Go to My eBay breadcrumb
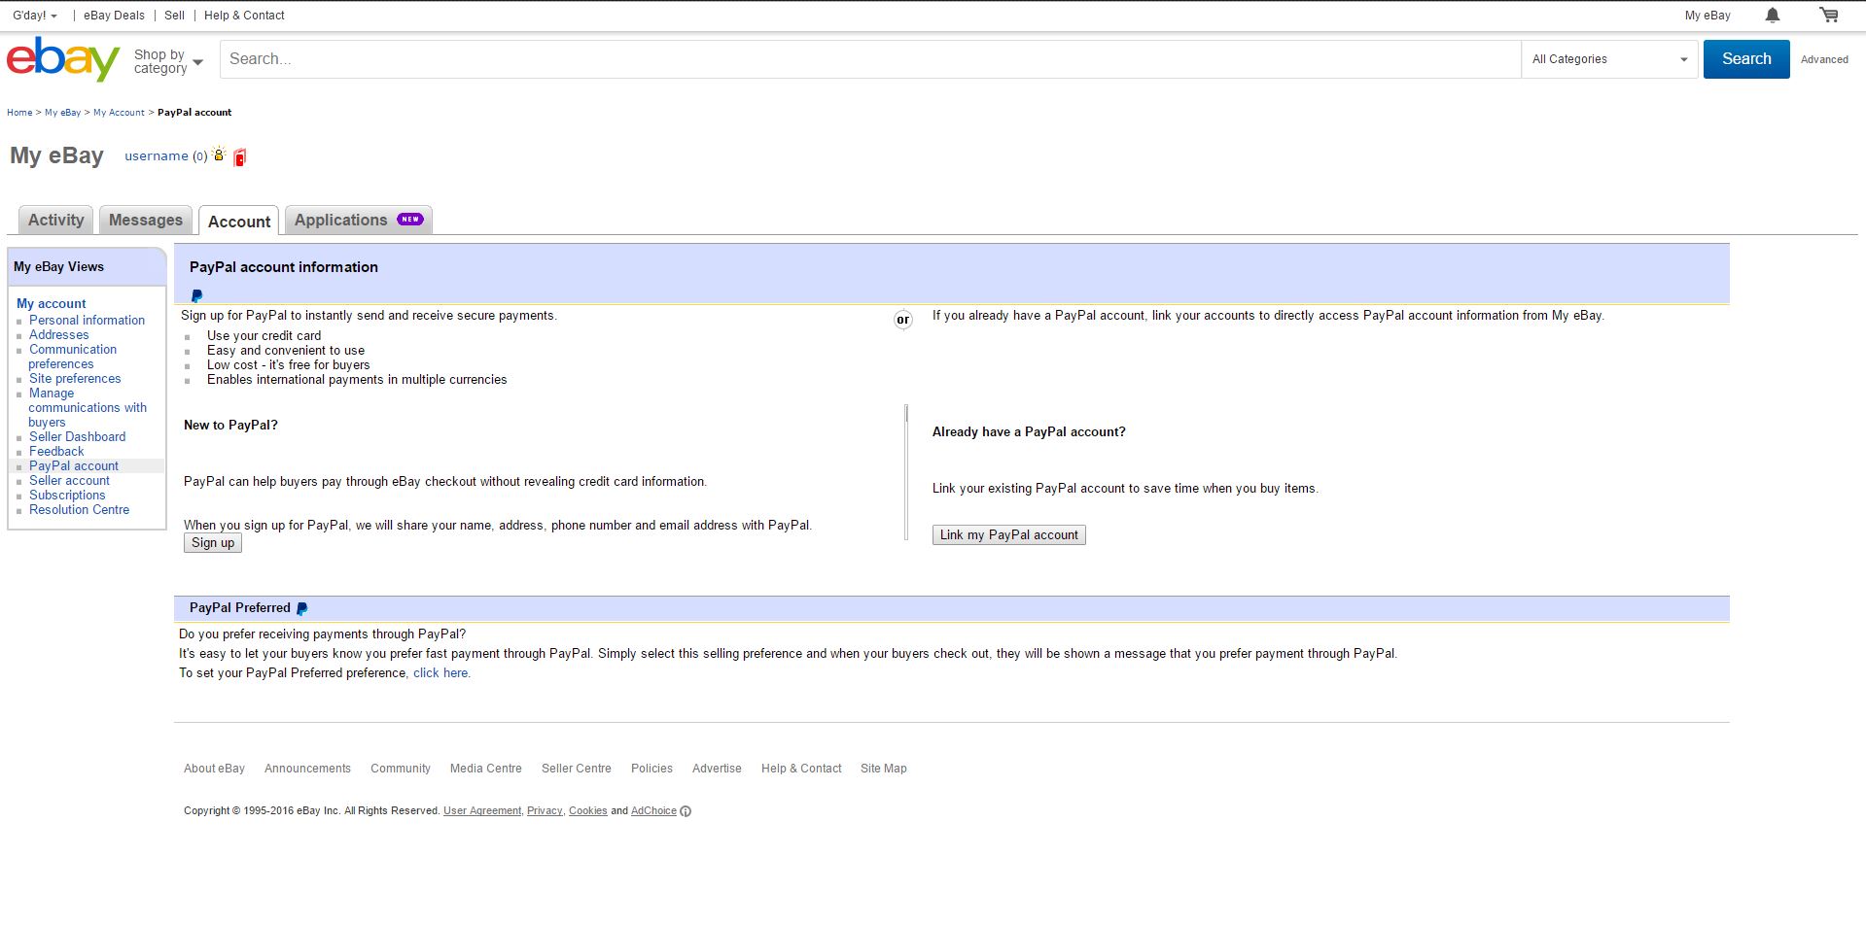1866x925 pixels. (62, 113)
